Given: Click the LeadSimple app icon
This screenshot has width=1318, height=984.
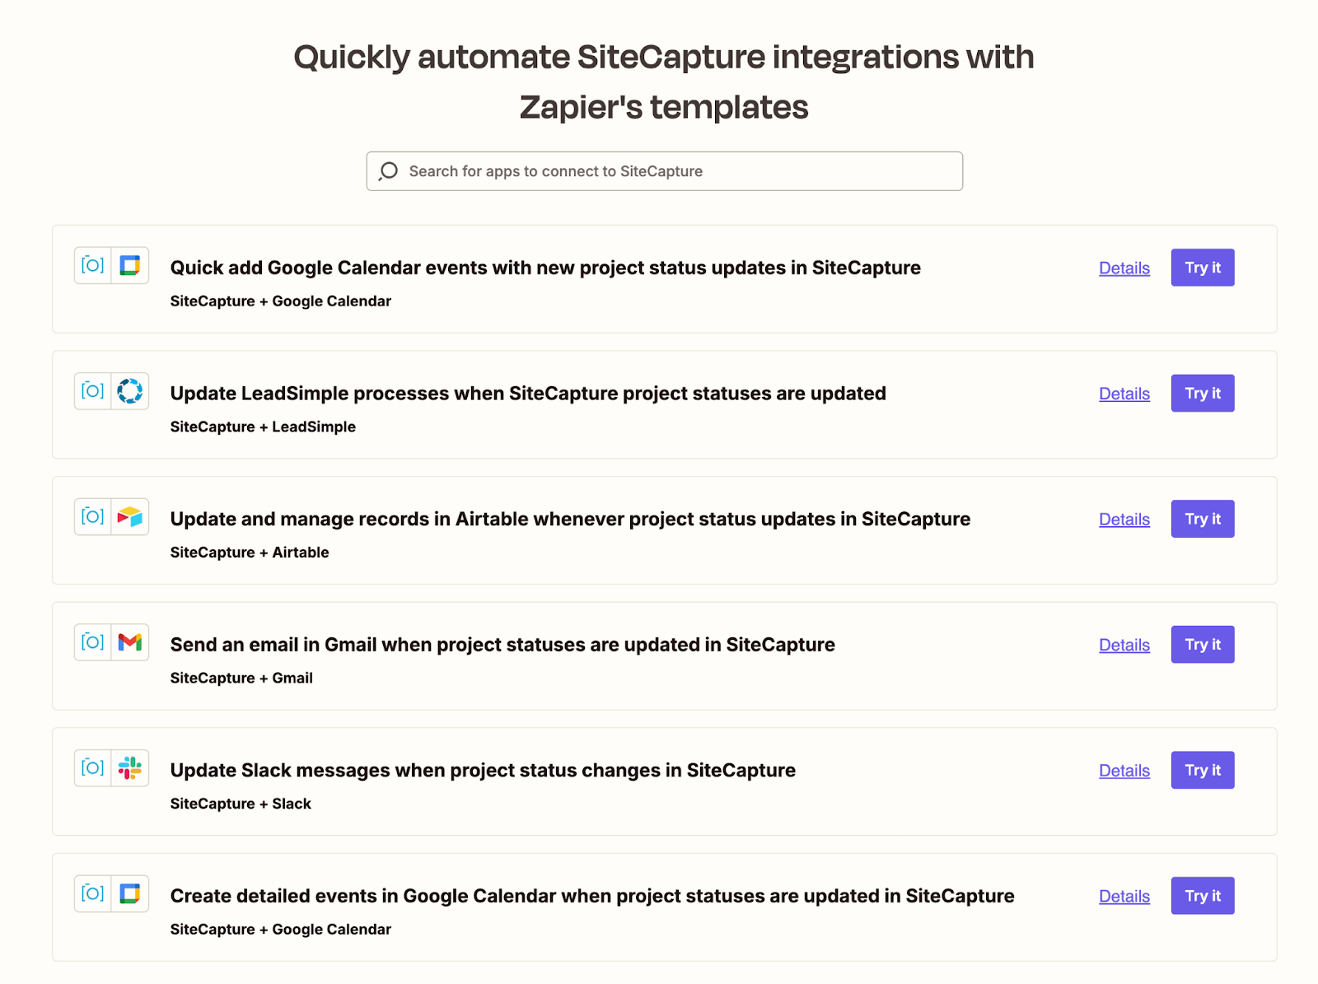Looking at the screenshot, I should point(130,391).
